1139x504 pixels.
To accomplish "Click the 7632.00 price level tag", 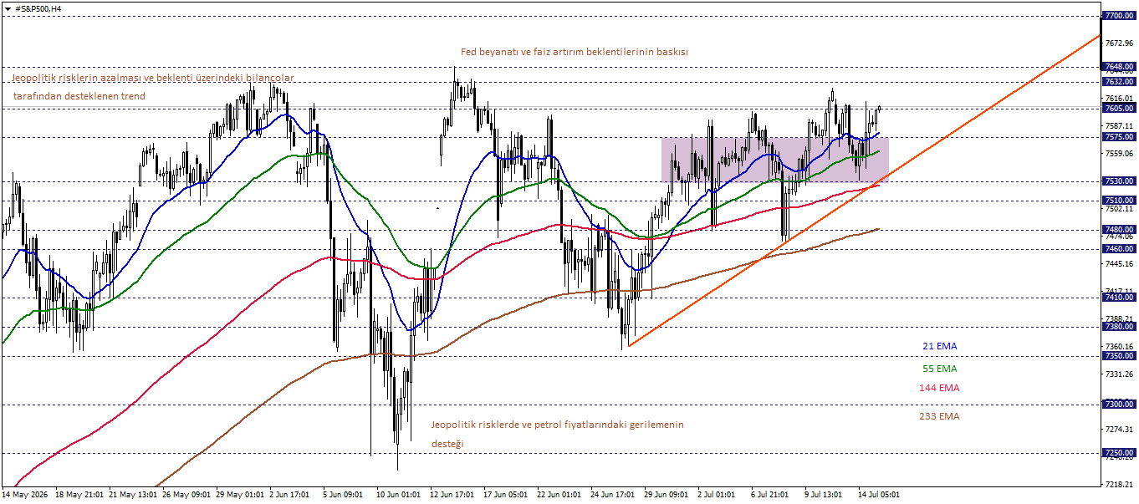I will tap(1119, 82).
